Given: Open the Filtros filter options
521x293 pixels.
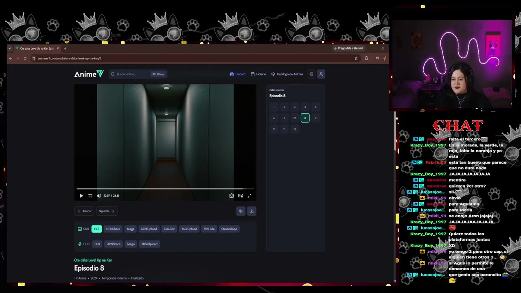Looking at the screenshot, I should point(158,74).
